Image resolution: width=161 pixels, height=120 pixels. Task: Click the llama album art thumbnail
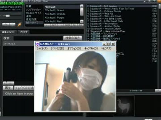[x=124, y=106]
